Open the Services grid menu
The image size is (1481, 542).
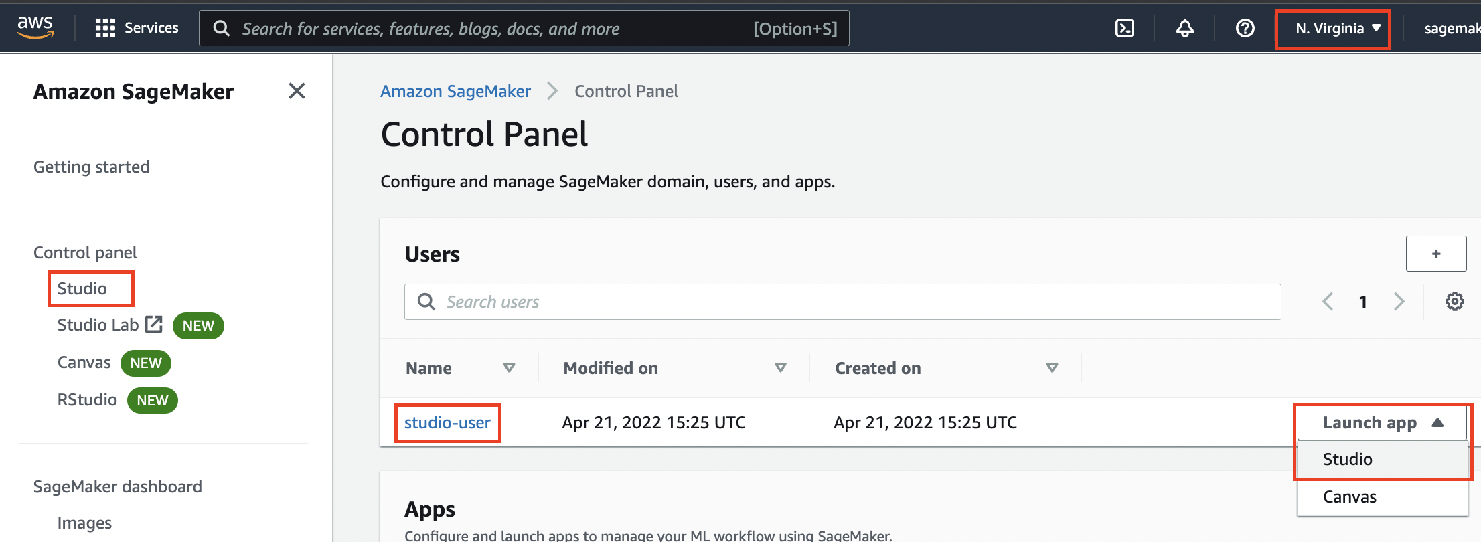pos(137,28)
